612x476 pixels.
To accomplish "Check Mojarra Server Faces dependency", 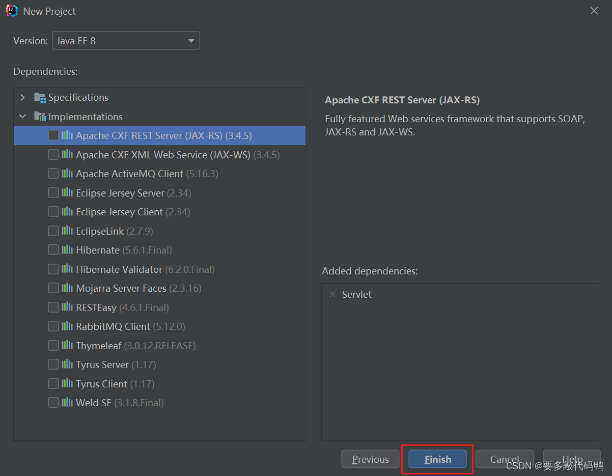I will click(x=53, y=288).
